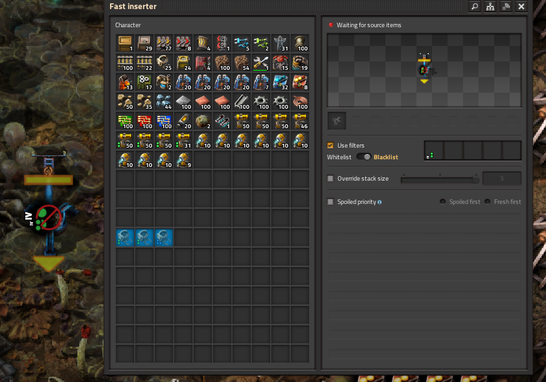
Task: Pick up the 31 big electric poles
Action: [x=281, y=43]
